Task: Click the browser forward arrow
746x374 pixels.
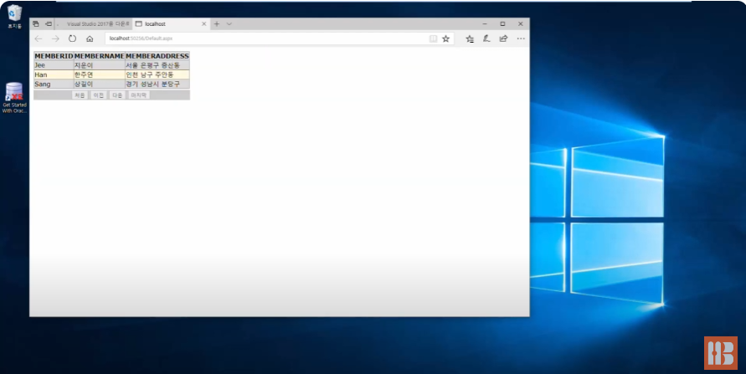Action: (55, 39)
